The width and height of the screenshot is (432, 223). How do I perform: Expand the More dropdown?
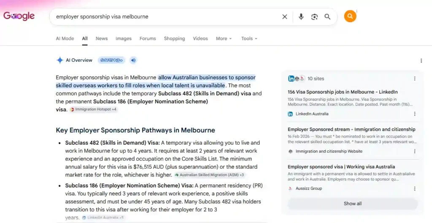click(x=224, y=38)
